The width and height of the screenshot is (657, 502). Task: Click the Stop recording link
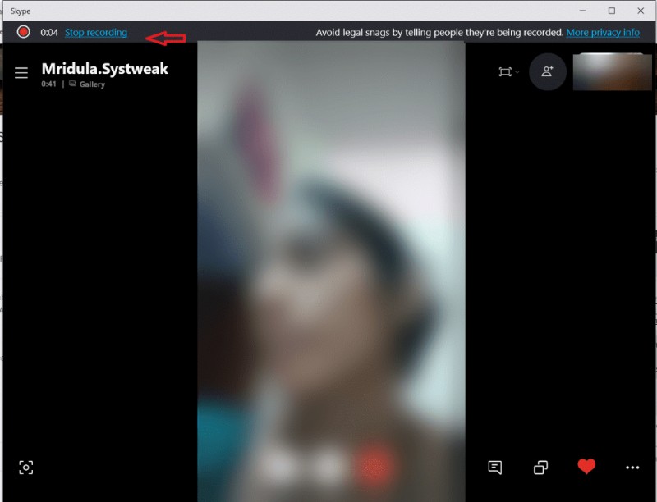[x=95, y=32]
